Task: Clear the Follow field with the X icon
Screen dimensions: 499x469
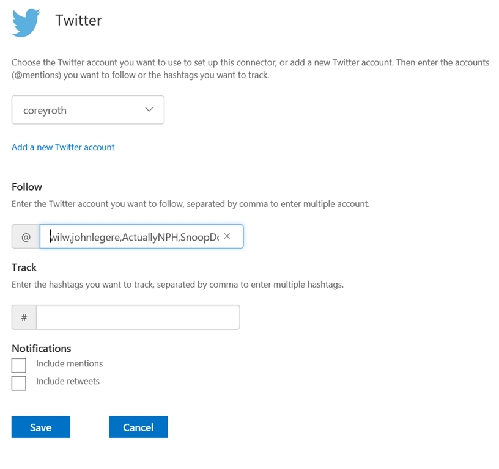Action: [227, 236]
